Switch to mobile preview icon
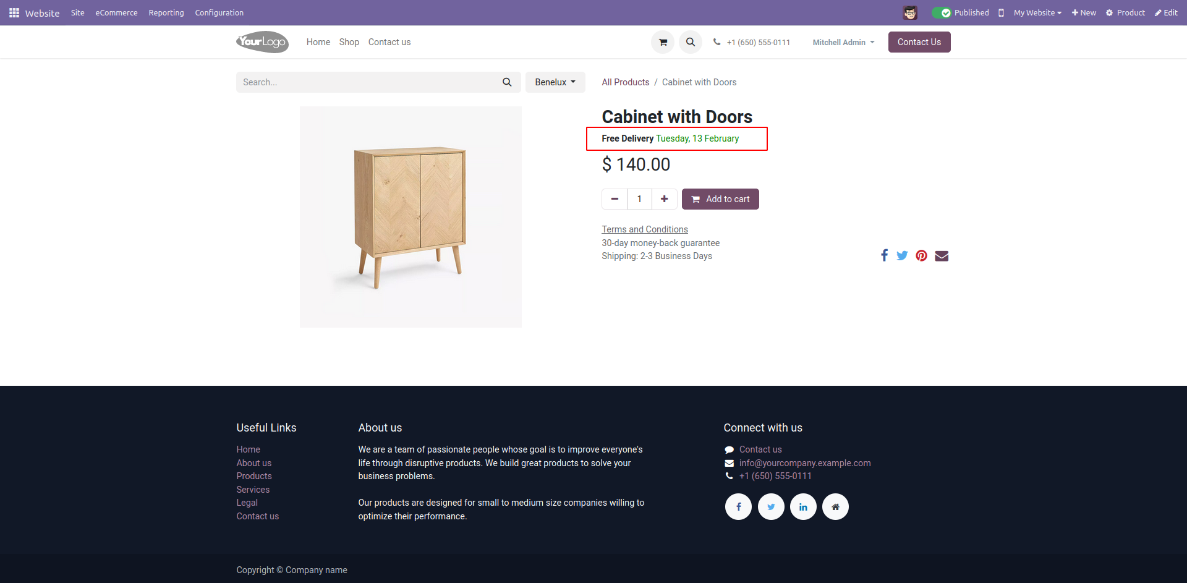This screenshot has width=1187, height=583. (1001, 12)
